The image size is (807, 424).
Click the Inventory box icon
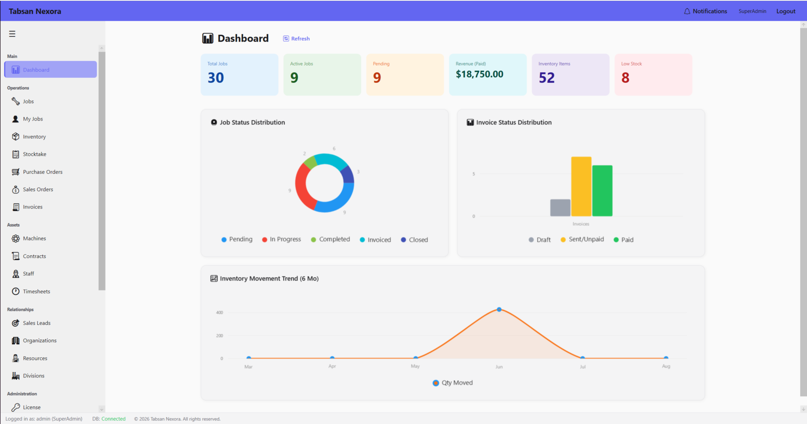click(x=16, y=136)
